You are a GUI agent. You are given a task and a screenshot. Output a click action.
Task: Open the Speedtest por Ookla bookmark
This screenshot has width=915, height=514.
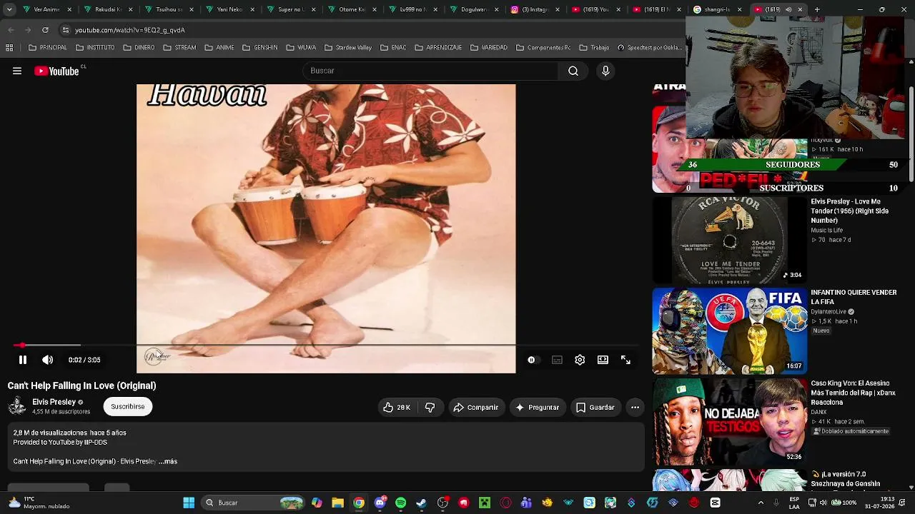click(x=650, y=48)
